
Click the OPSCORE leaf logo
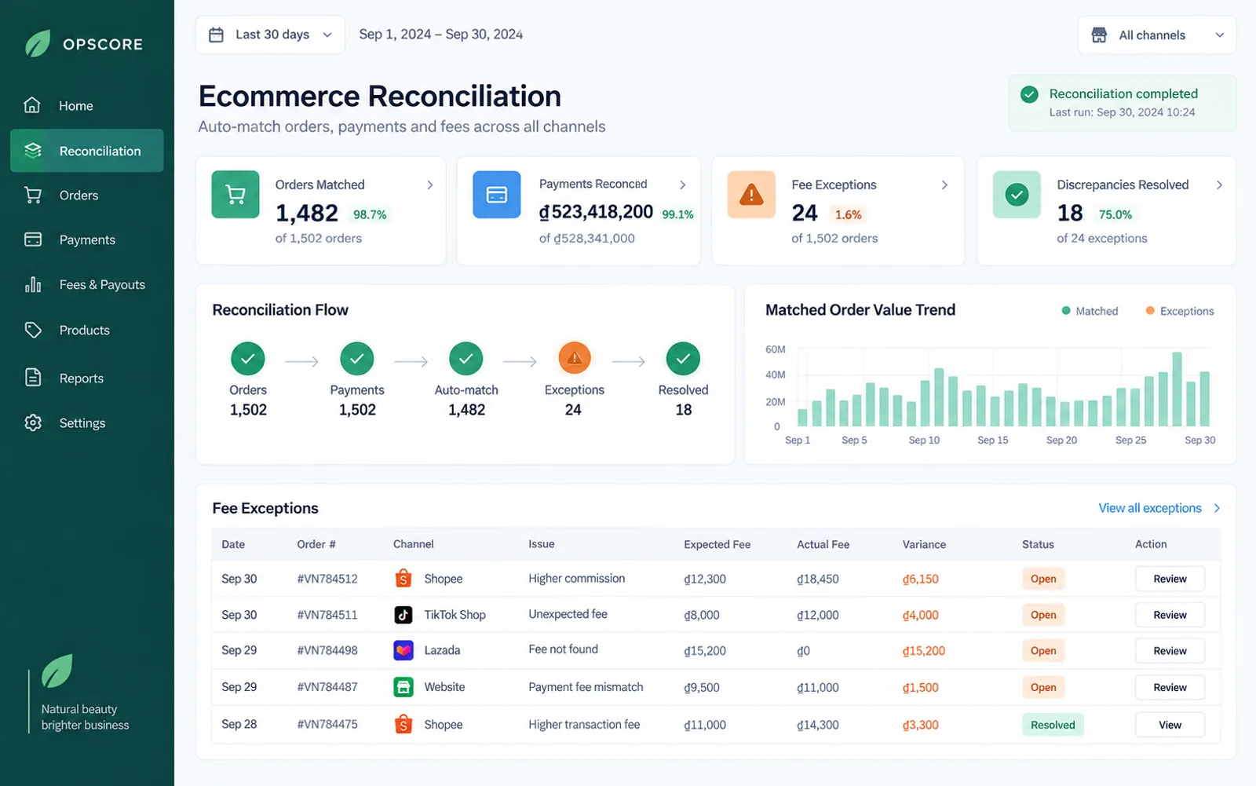[x=38, y=44]
